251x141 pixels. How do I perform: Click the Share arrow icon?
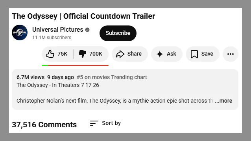tap(120, 54)
